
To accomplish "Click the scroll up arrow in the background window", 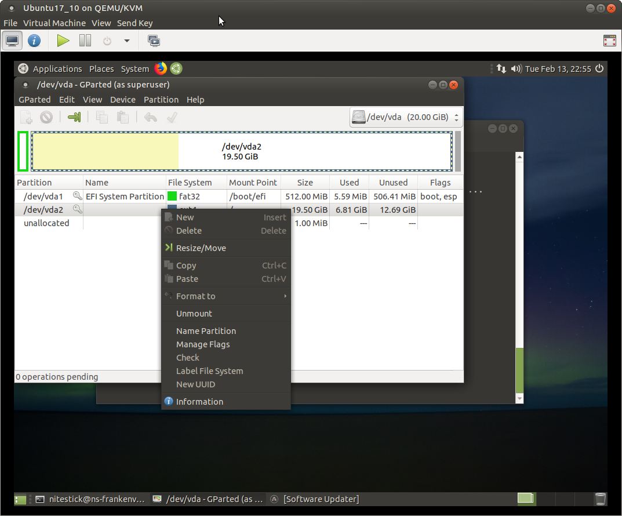I will 519,157.
